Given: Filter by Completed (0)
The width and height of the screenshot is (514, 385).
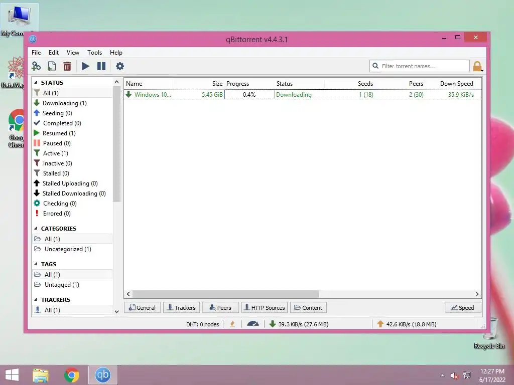Looking at the screenshot, I should coord(72,123).
